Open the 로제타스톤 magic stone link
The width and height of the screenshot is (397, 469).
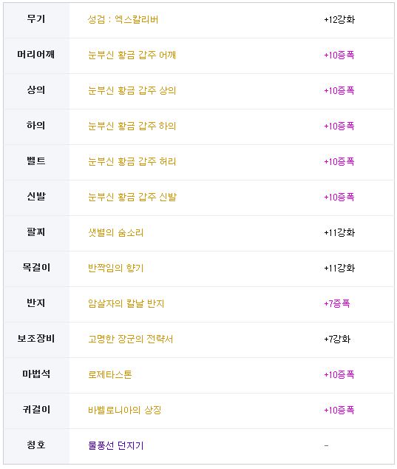click(109, 374)
